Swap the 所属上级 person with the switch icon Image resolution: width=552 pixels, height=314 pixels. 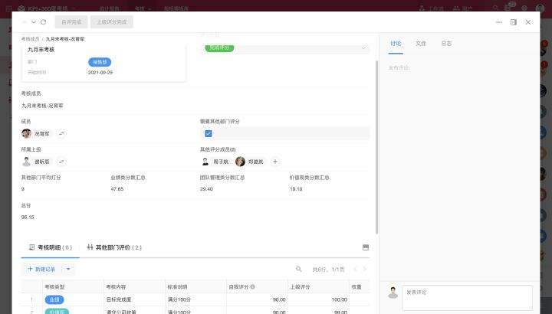point(61,162)
